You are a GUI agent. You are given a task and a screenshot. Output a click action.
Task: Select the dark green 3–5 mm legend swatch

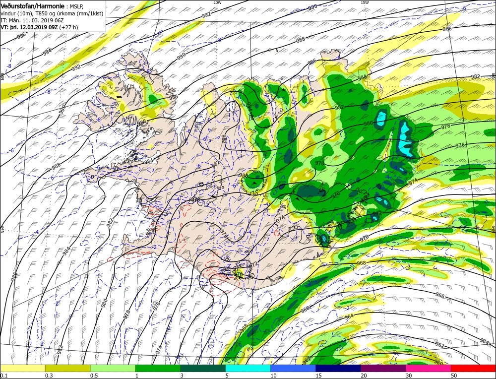tap(203, 368)
